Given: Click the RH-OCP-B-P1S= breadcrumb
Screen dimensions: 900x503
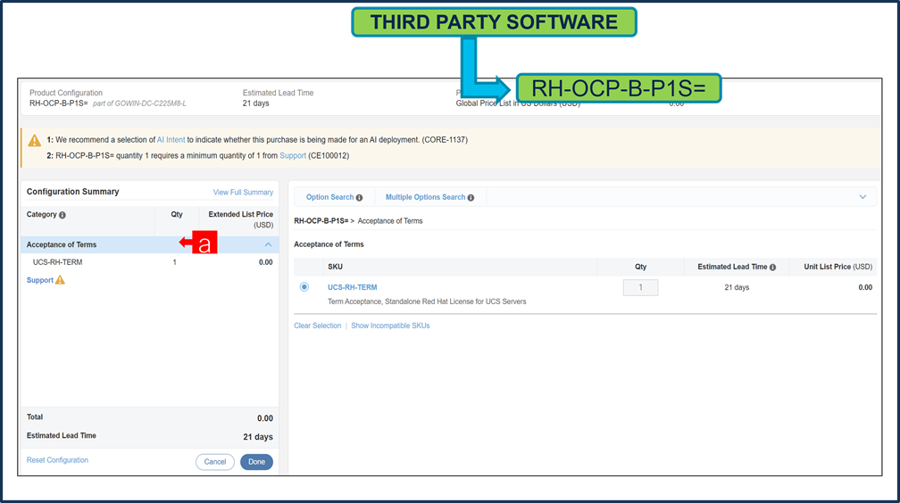Looking at the screenshot, I should (x=321, y=221).
